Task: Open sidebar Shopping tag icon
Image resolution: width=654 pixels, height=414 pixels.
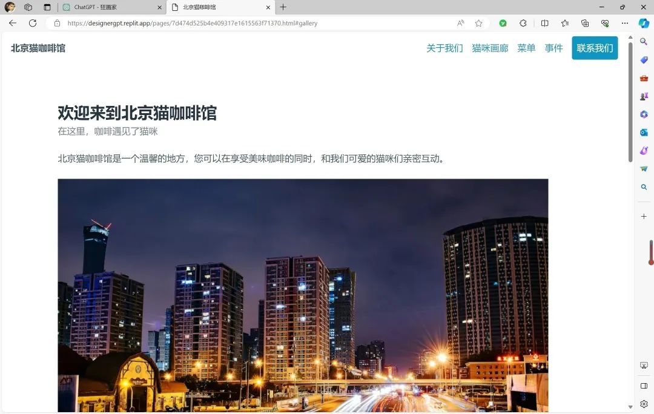Action: tap(644, 60)
